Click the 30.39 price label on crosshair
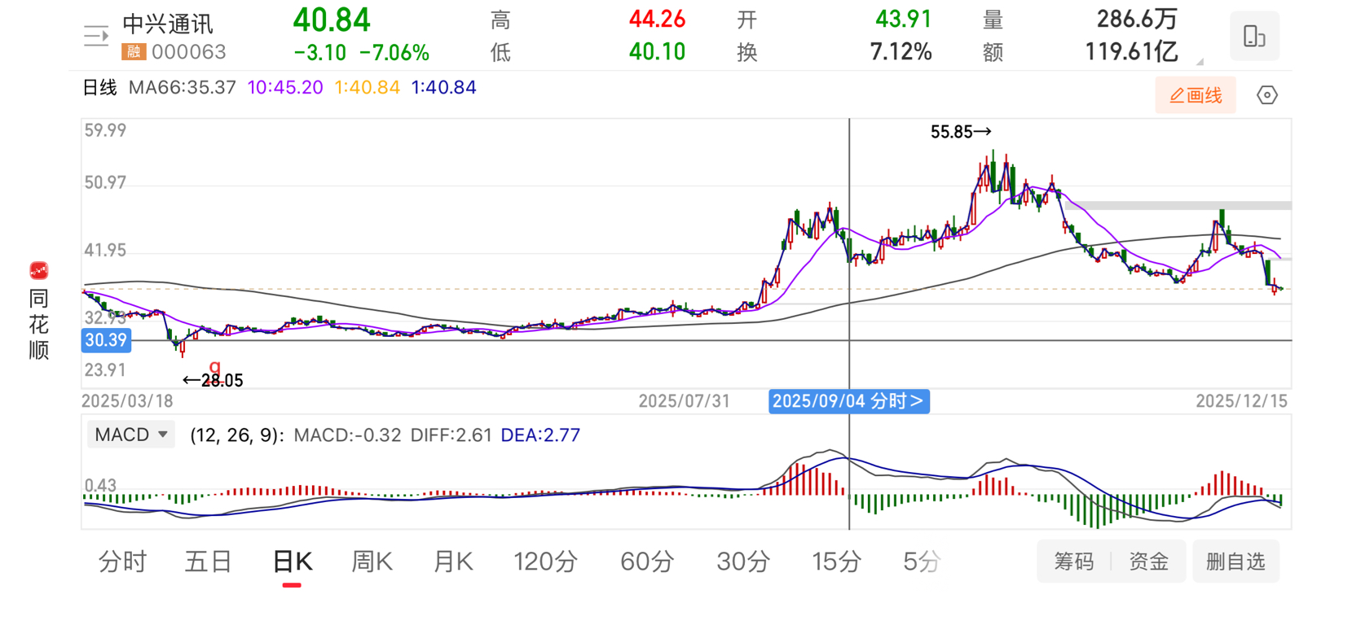The height and width of the screenshot is (625, 1361). point(106,340)
